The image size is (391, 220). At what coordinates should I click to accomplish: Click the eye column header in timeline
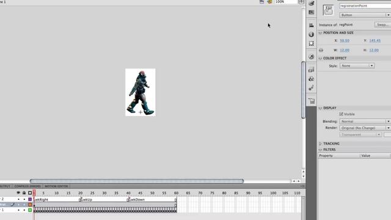point(18,193)
